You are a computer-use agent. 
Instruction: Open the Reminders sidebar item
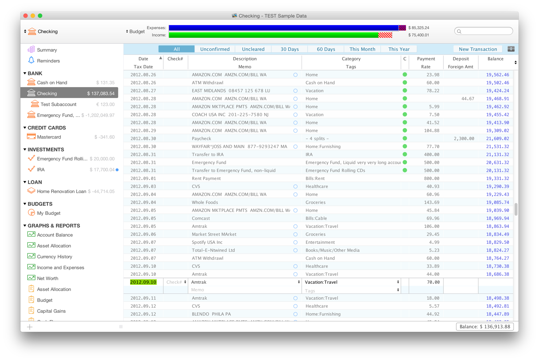point(49,61)
